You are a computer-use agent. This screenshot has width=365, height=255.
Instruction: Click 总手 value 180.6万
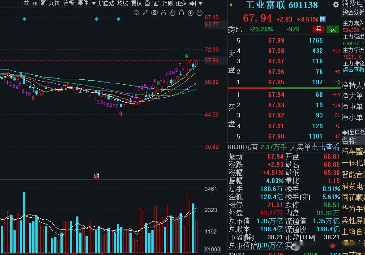pos(272,189)
